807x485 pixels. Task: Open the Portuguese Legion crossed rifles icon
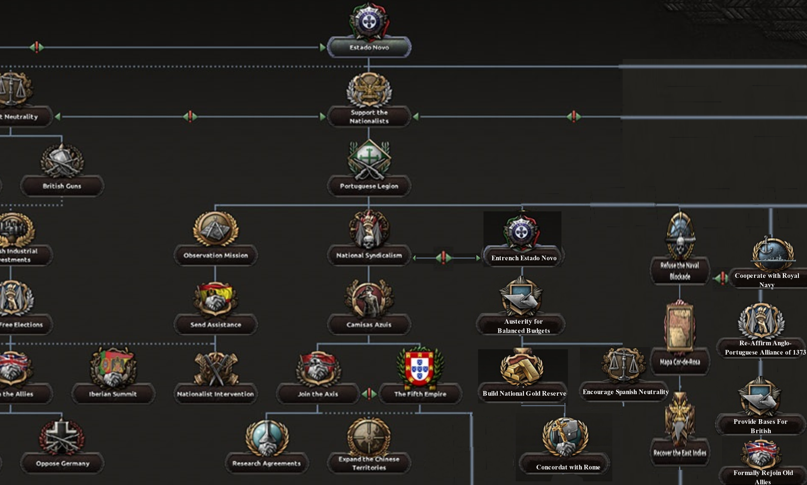369,160
